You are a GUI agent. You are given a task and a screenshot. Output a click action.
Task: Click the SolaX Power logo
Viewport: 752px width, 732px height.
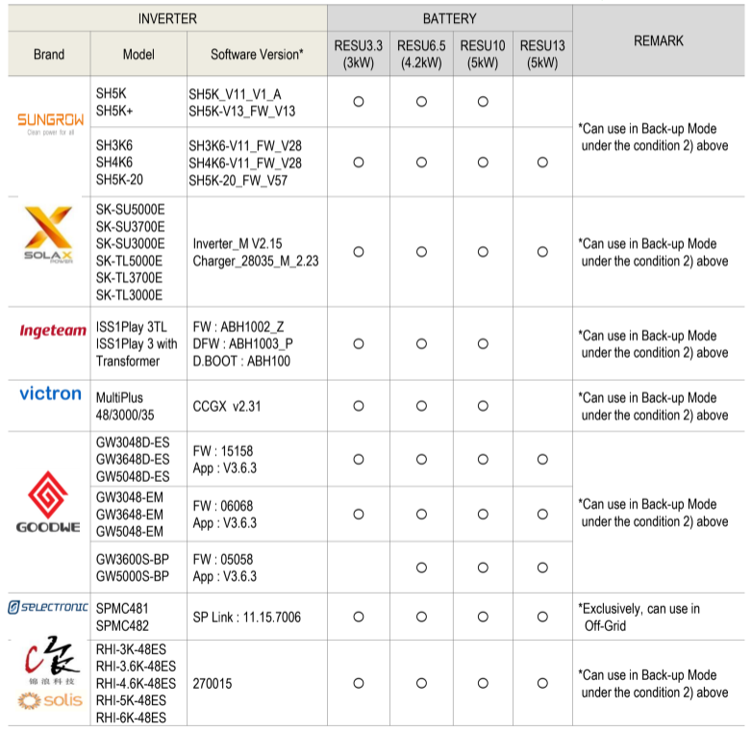[x=48, y=235]
